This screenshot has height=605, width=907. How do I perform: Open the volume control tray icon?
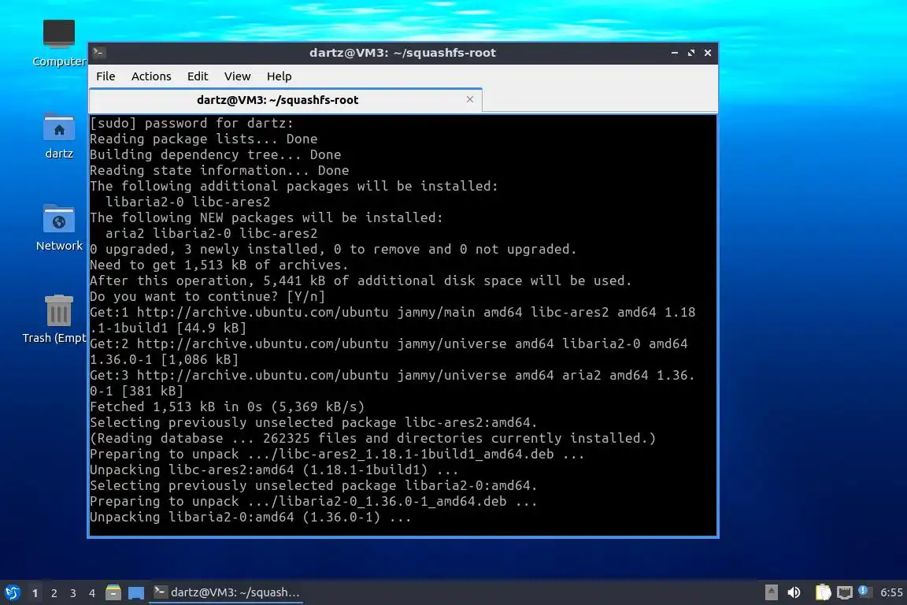coord(794,592)
